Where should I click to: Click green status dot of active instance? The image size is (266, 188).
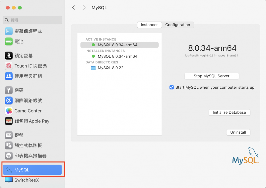tap(93, 45)
